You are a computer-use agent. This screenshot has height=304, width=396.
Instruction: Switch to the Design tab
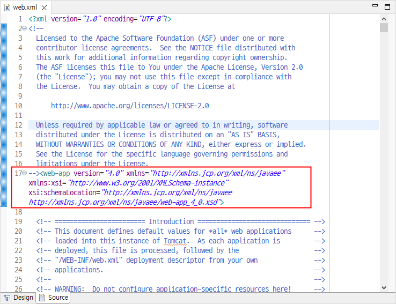[18, 298]
